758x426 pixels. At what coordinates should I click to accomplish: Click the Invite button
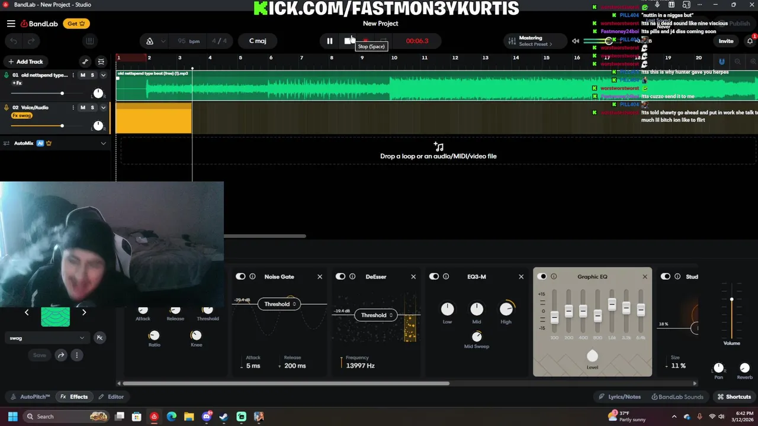pos(726,41)
